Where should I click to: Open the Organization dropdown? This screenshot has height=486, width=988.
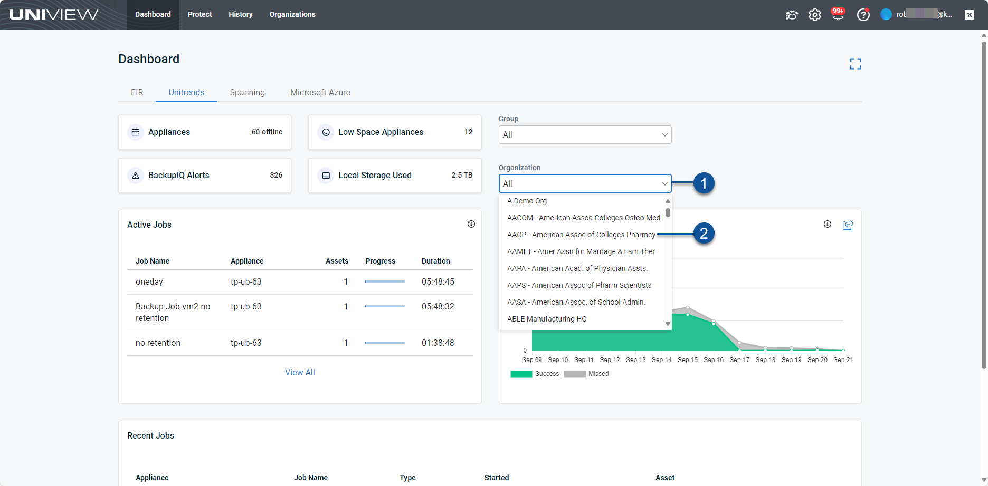click(585, 183)
